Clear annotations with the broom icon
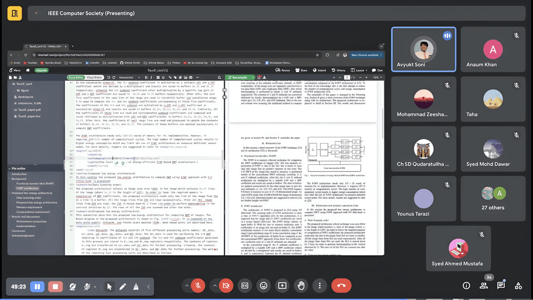Screen dimensions: 533x300 coord(136,287)
